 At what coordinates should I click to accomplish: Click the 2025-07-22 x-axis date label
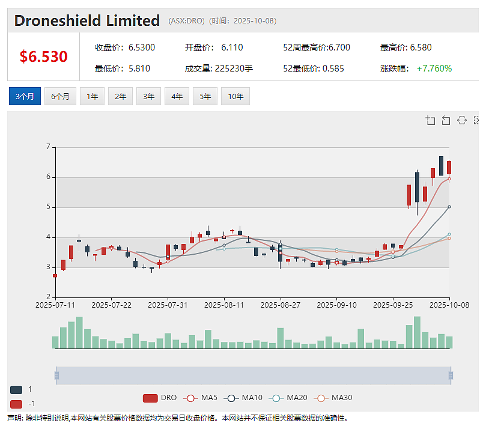tap(112, 305)
